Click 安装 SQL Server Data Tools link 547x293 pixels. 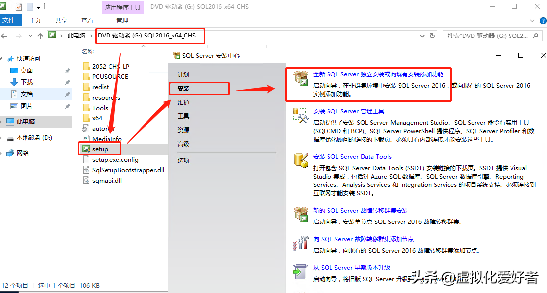click(352, 157)
